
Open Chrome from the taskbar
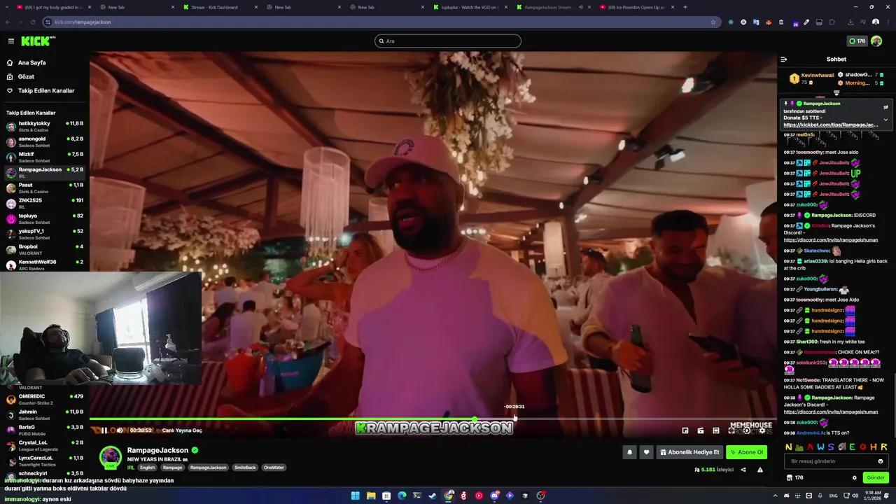449,496
